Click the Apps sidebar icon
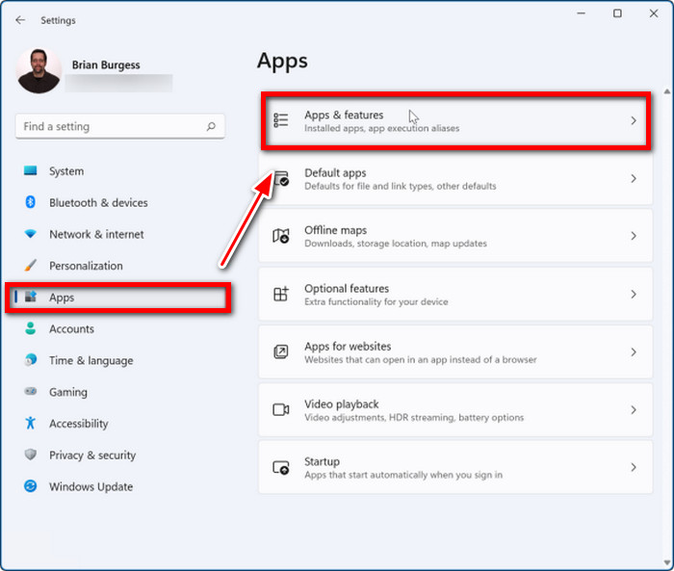674x571 pixels. pos(31,297)
